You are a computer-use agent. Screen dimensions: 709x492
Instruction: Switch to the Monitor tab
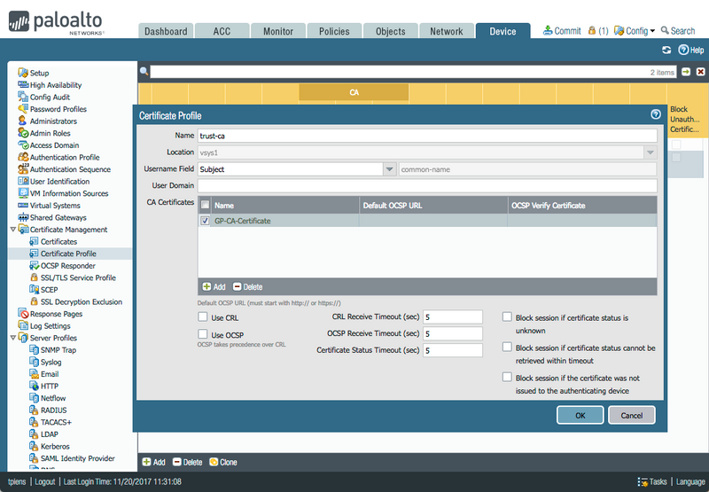pos(277,31)
